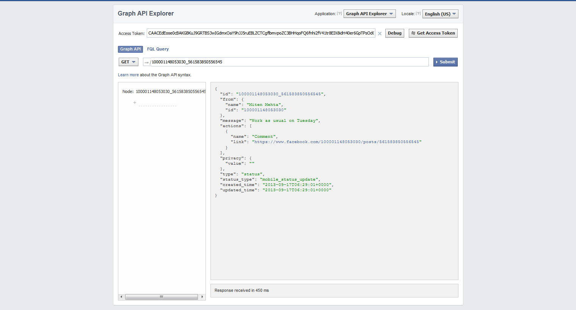Click the right scroll arrow in the node panel

point(202,297)
